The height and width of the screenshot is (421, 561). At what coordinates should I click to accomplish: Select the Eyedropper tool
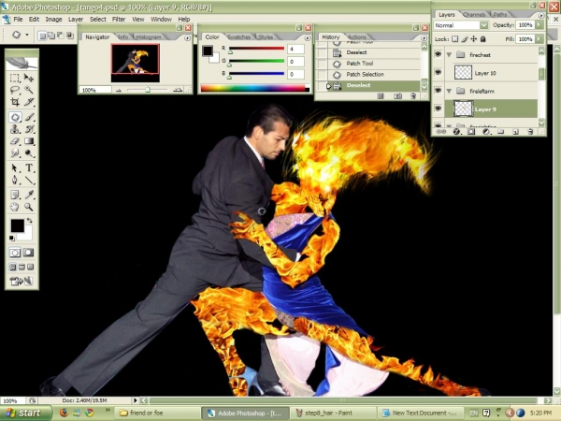29,195
